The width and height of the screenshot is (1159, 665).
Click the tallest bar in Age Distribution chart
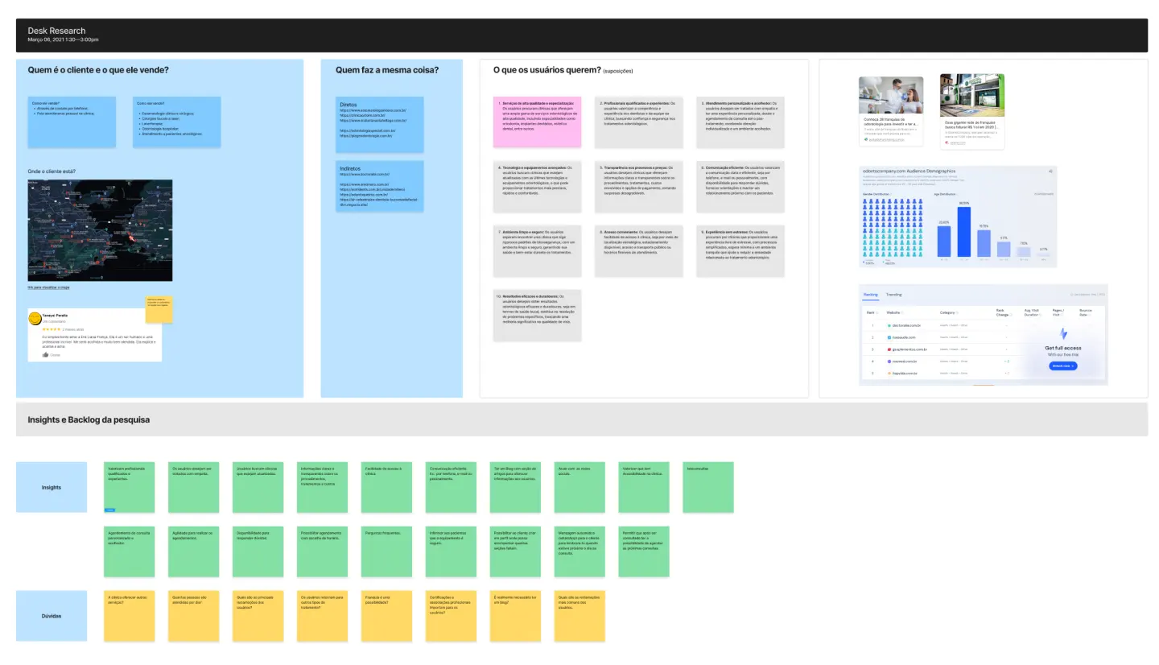click(x=963, y=232)
